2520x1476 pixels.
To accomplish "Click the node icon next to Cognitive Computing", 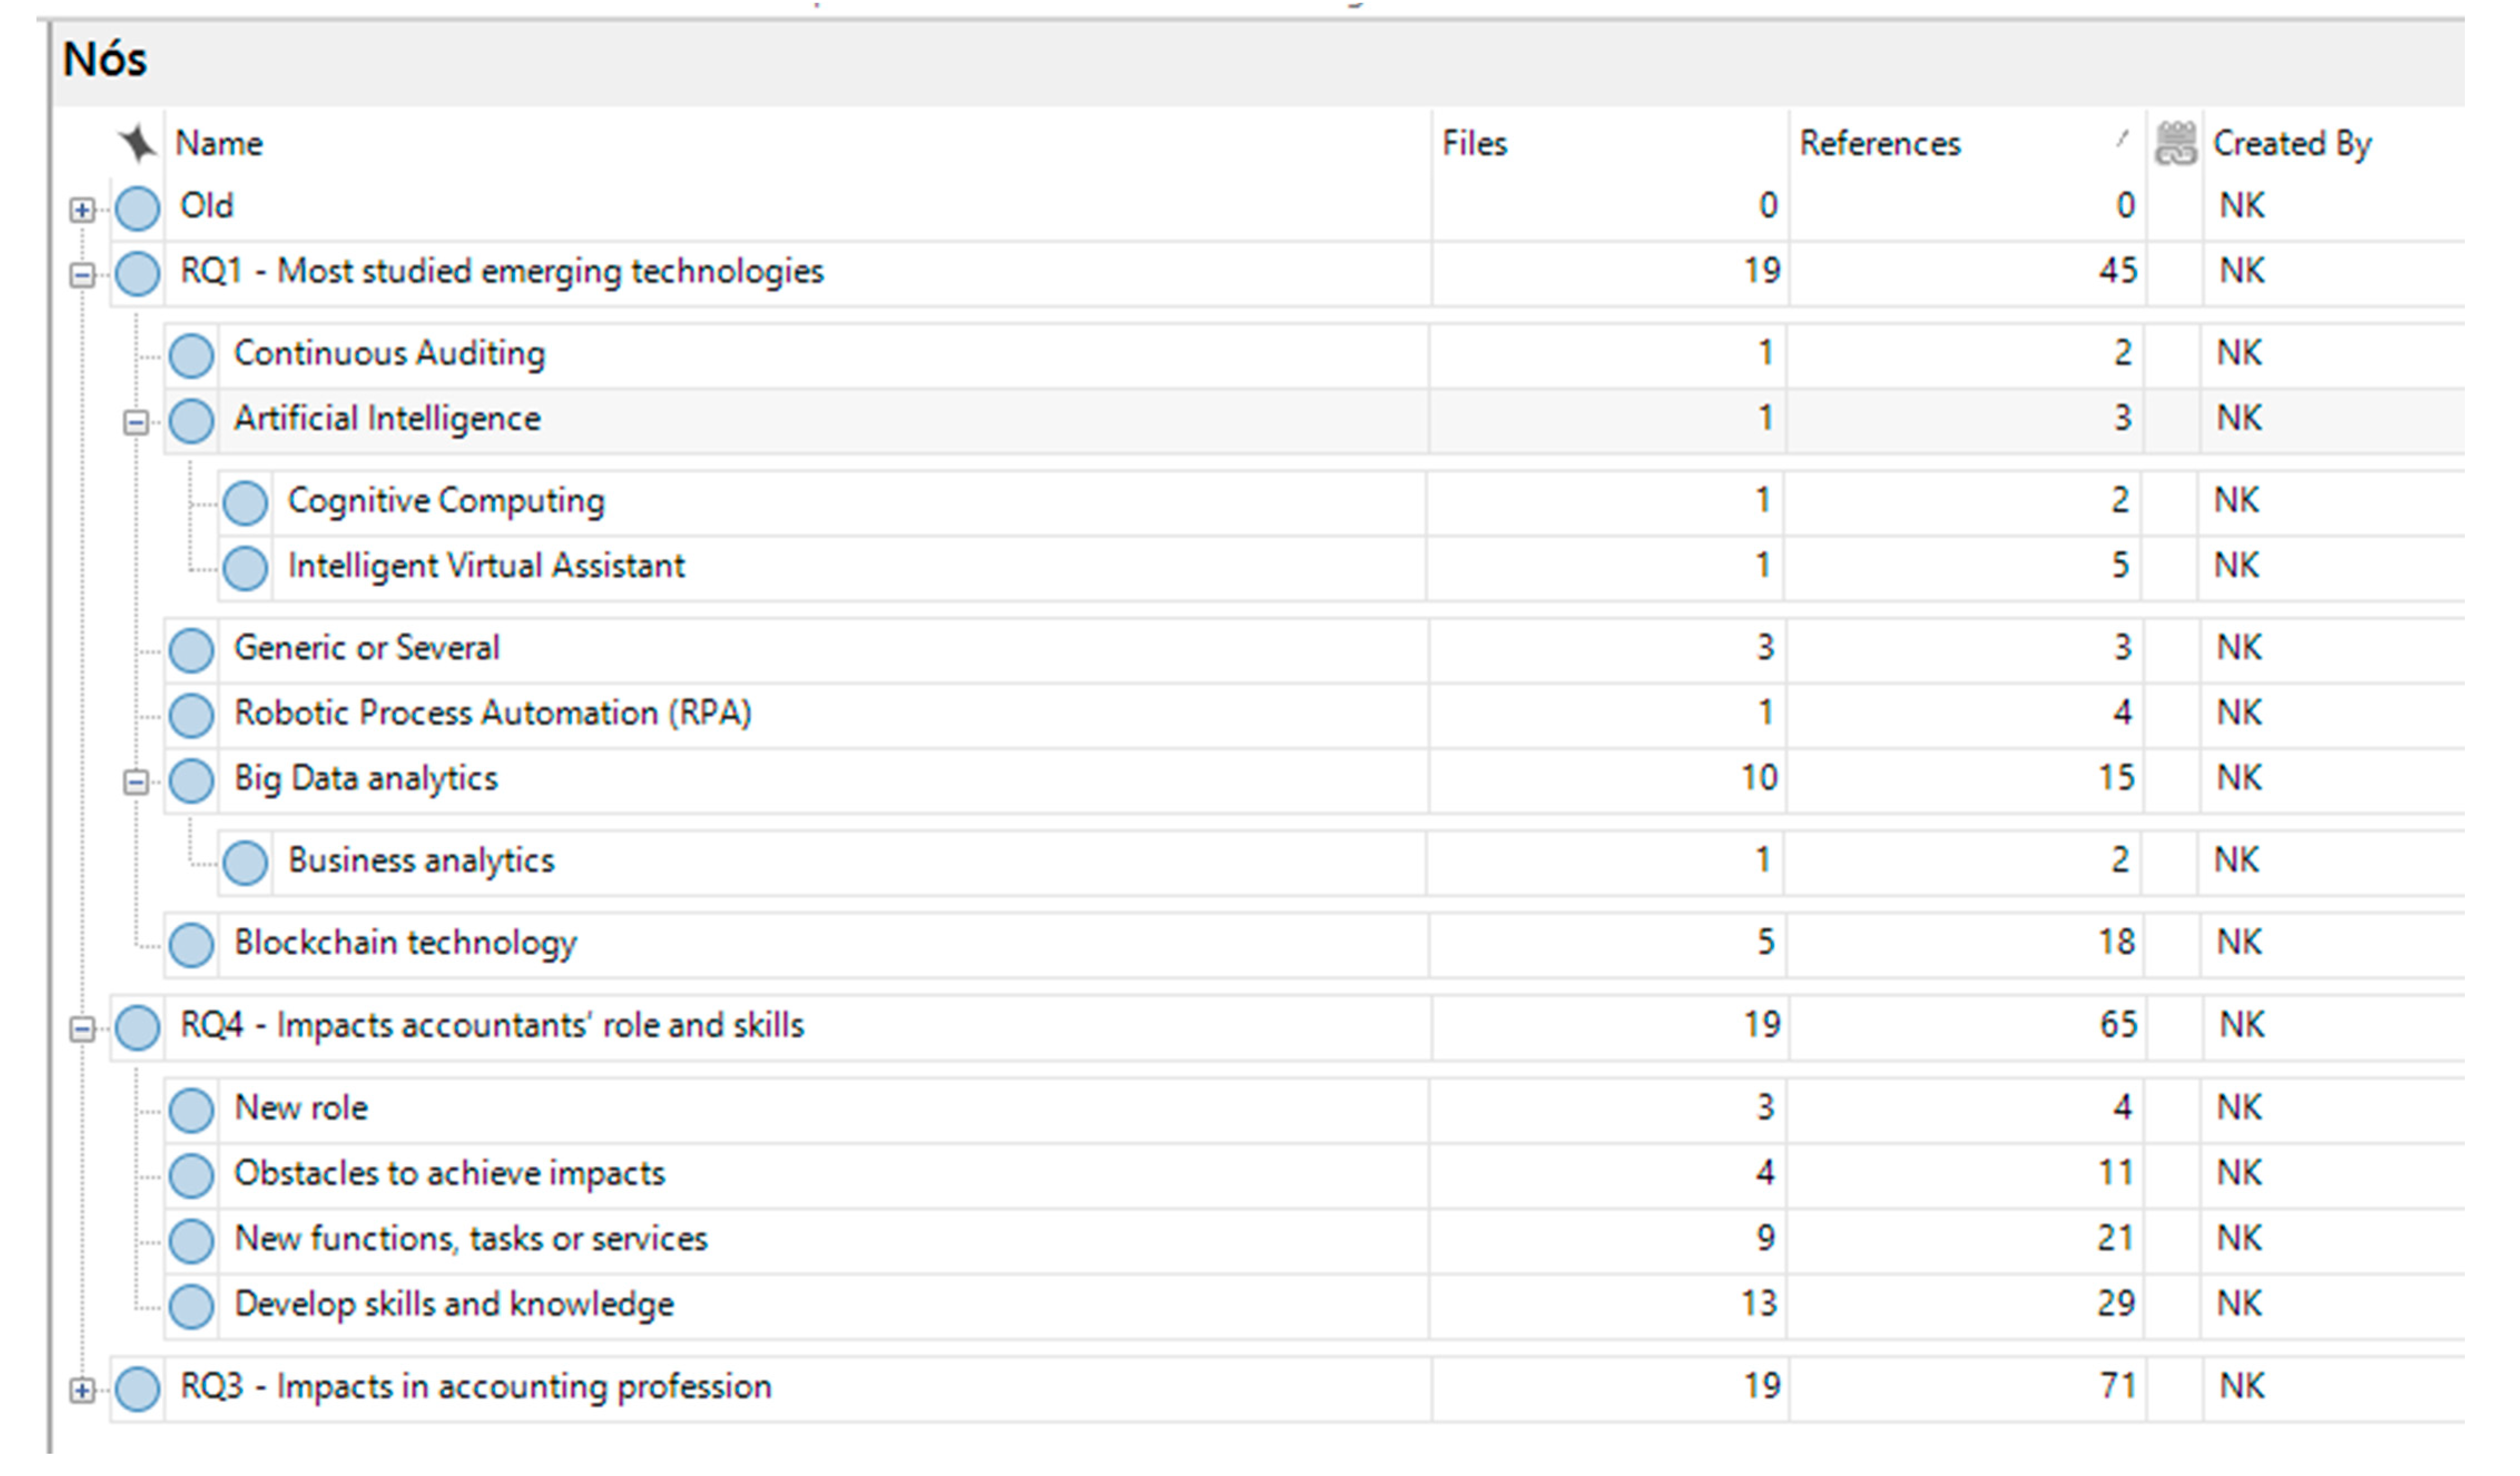I will pyautogui.click(x=245, y=502).
